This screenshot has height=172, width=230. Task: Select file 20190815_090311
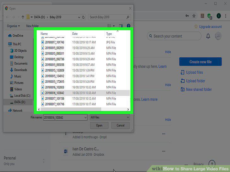click(85, 54)
